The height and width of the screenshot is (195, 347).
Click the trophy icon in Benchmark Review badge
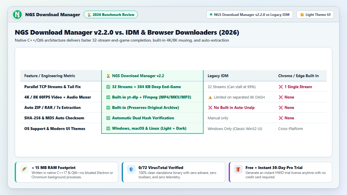[x=89, y=14]
